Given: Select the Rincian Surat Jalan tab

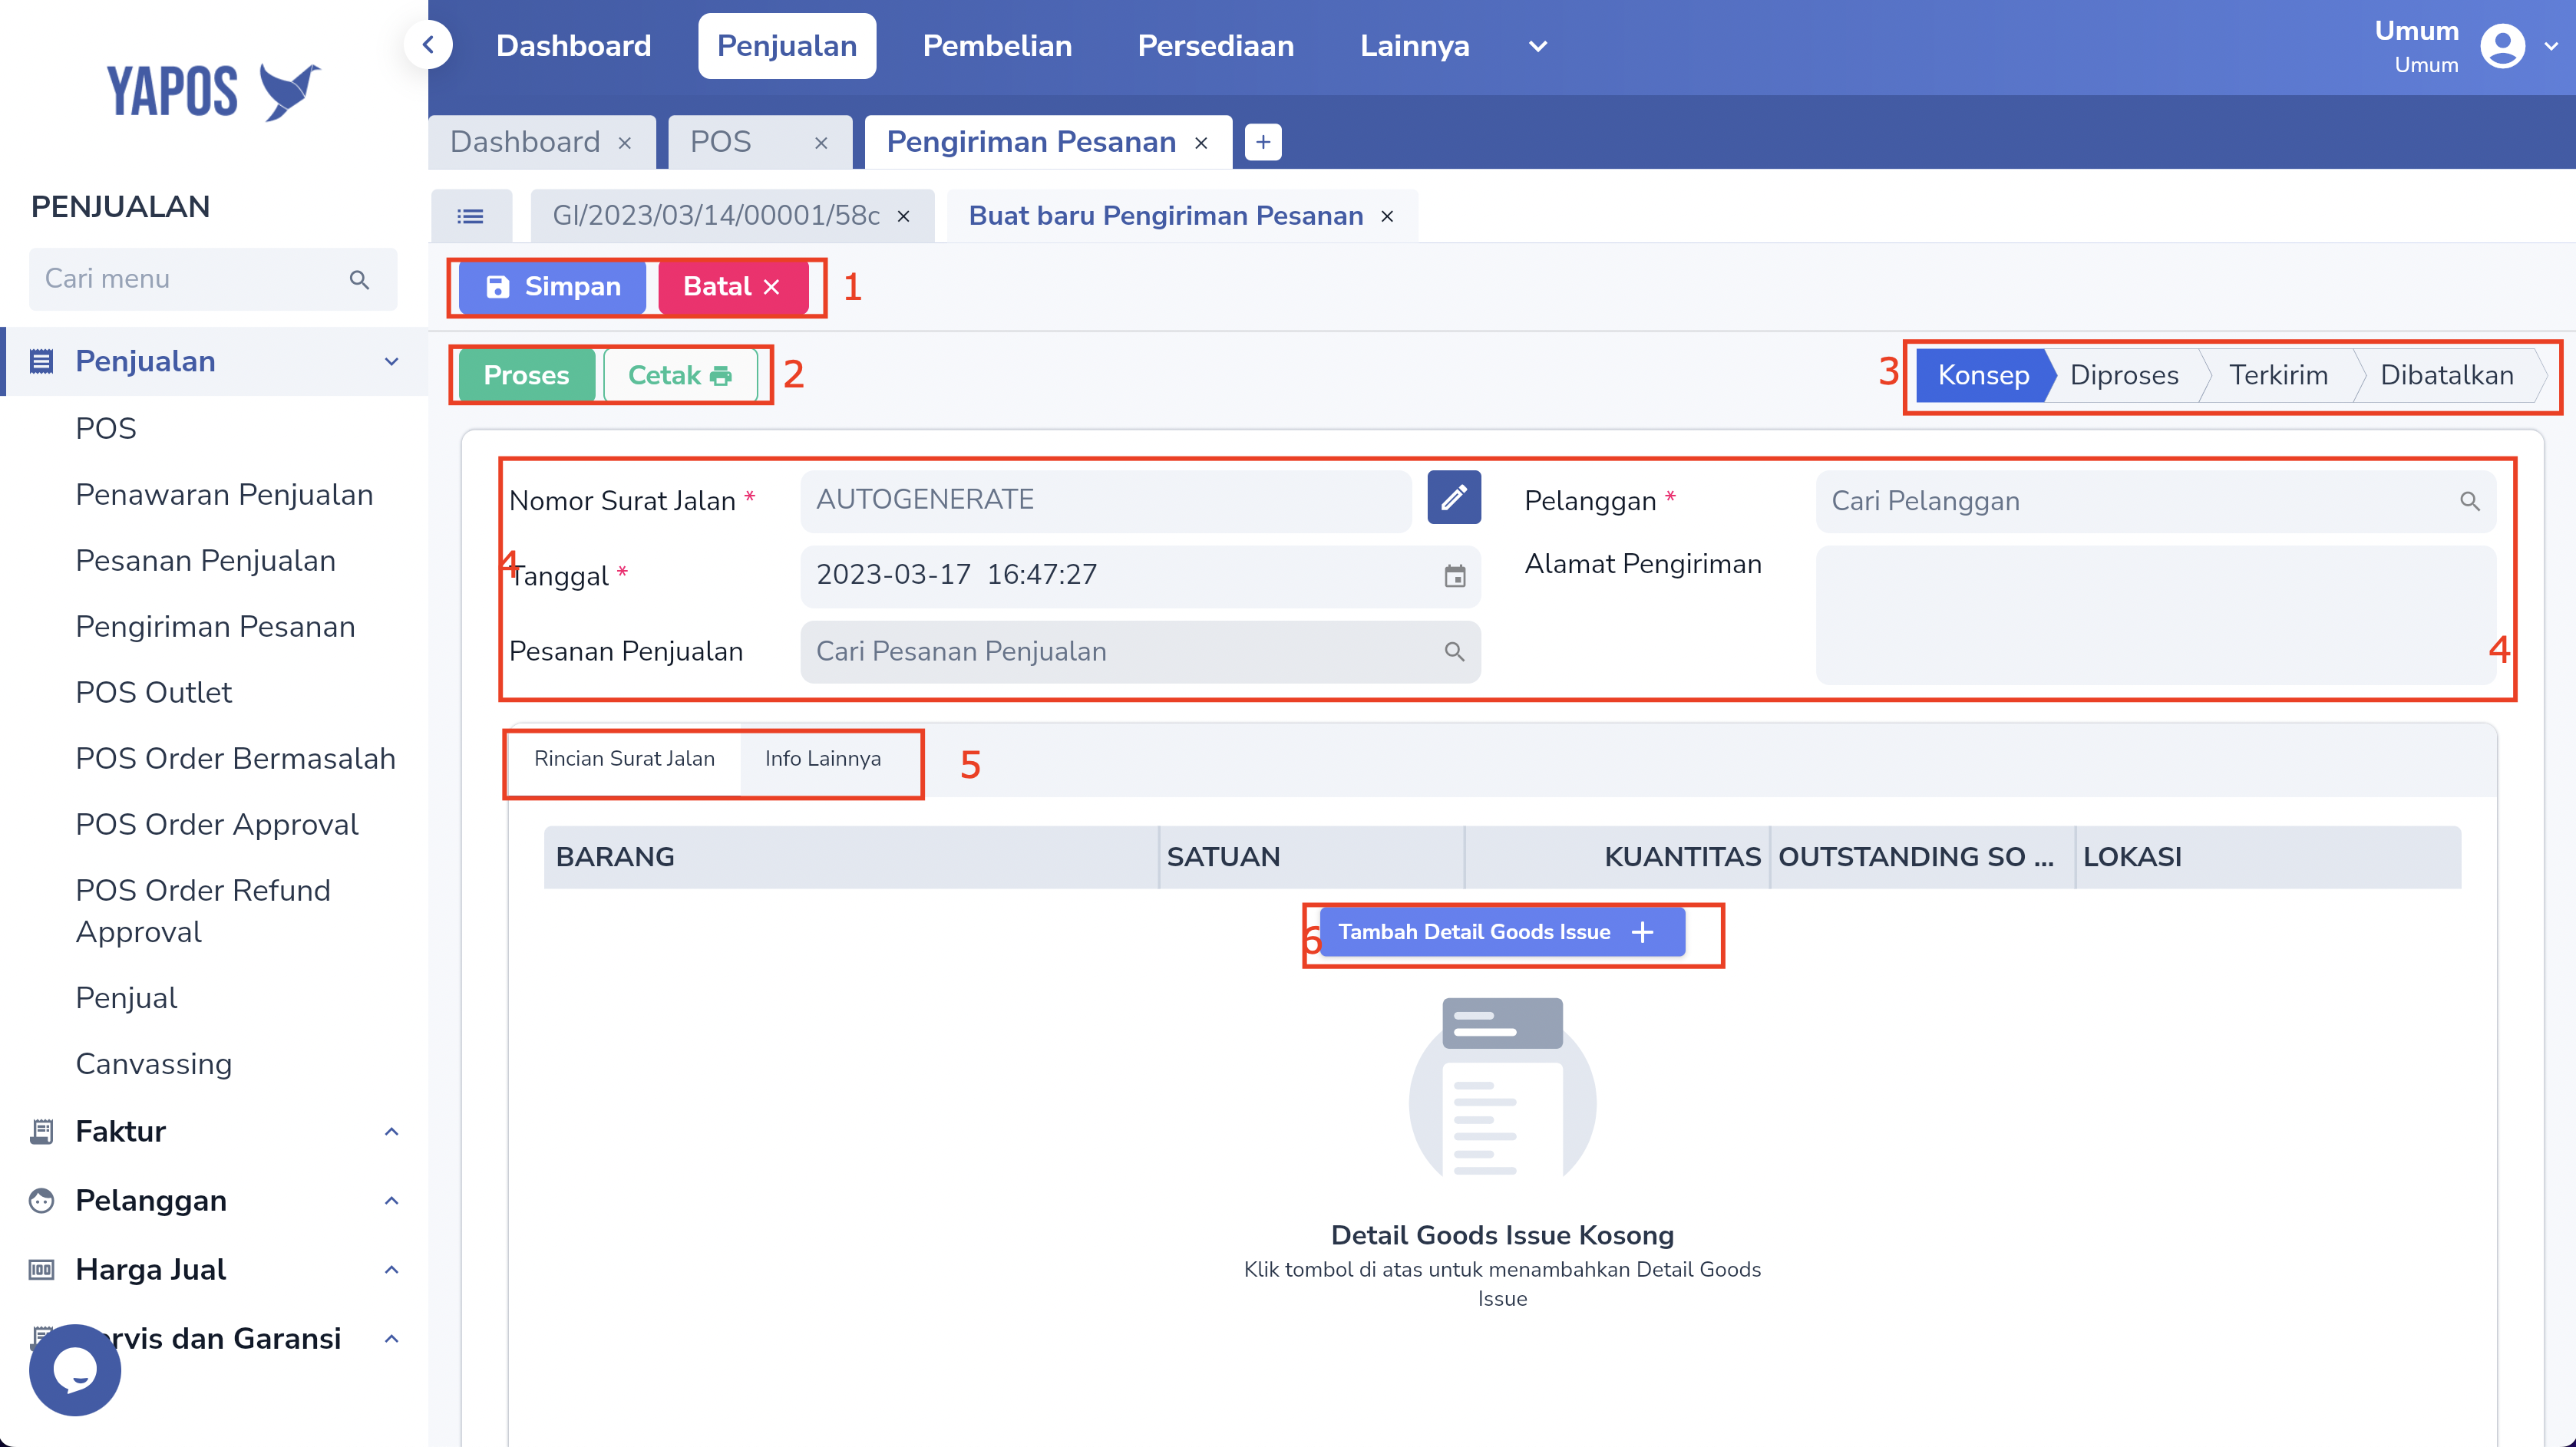Looking at the screenshot, I should (x=624, y=759).
